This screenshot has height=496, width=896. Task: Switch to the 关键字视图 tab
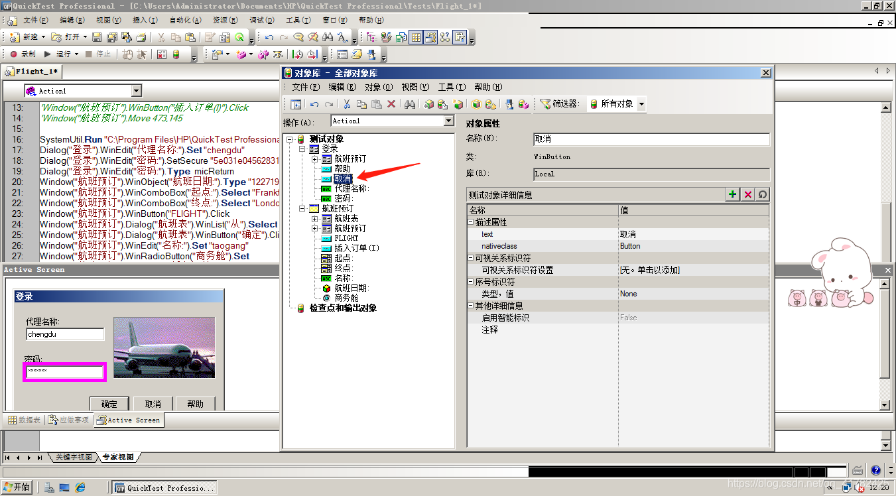(72, 458)
